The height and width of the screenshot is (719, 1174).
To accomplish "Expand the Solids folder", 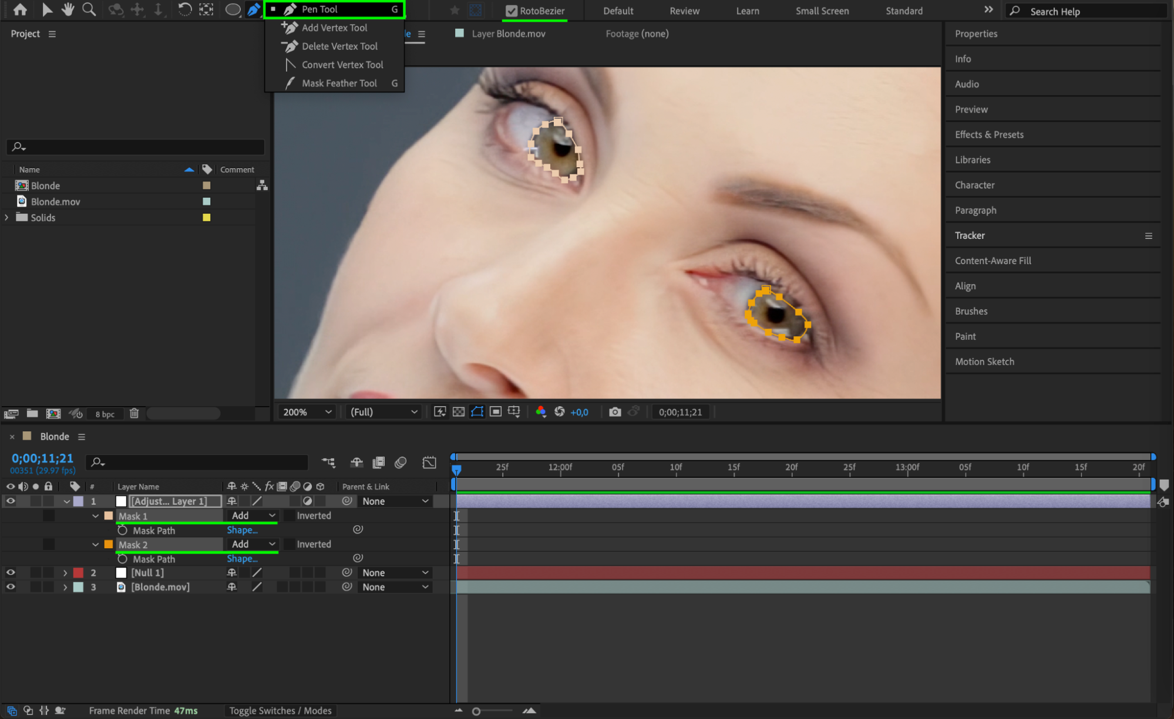I will point(7,217).
